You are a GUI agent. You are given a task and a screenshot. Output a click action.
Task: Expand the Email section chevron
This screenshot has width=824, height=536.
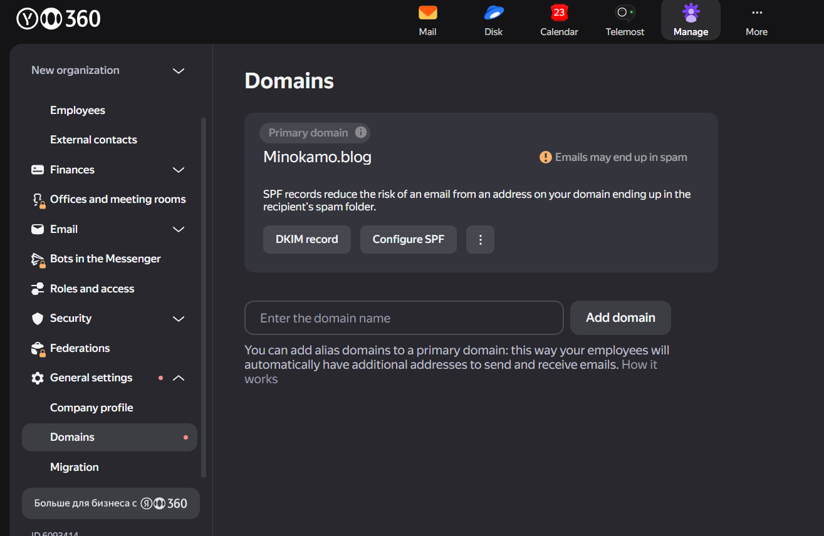coord(179,229)
